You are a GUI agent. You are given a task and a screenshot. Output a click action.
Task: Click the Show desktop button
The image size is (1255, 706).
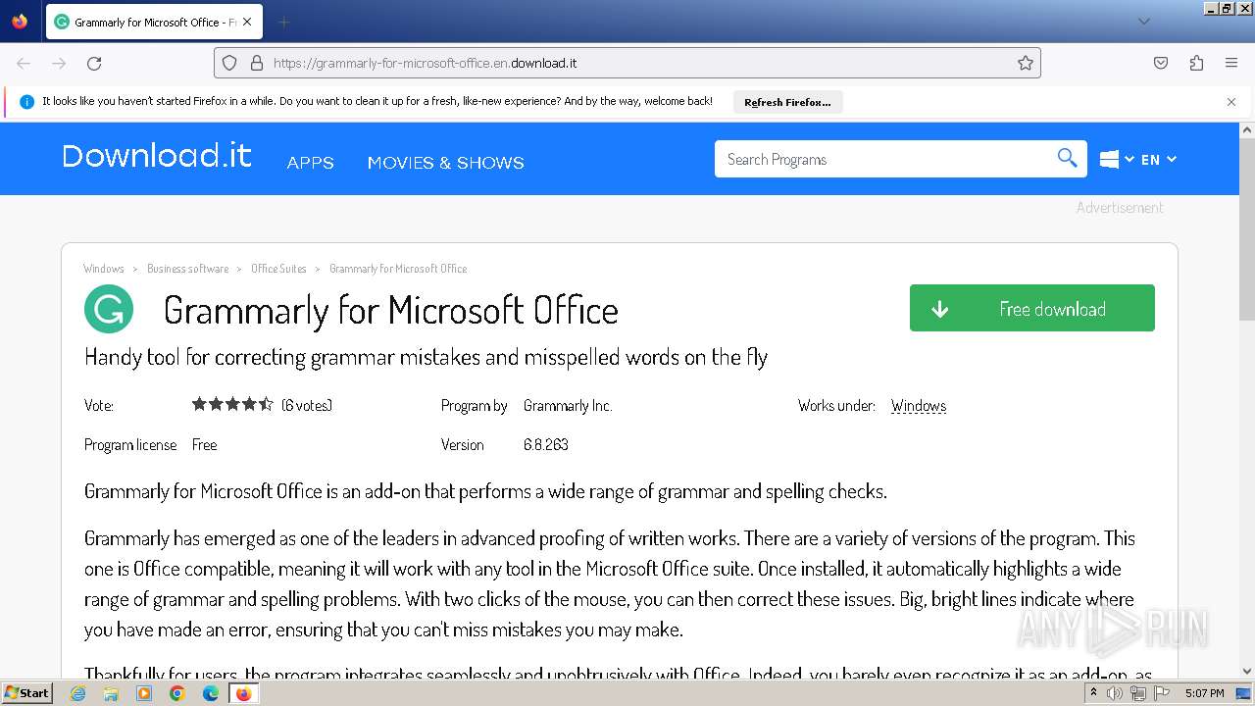click(1244, 693)
